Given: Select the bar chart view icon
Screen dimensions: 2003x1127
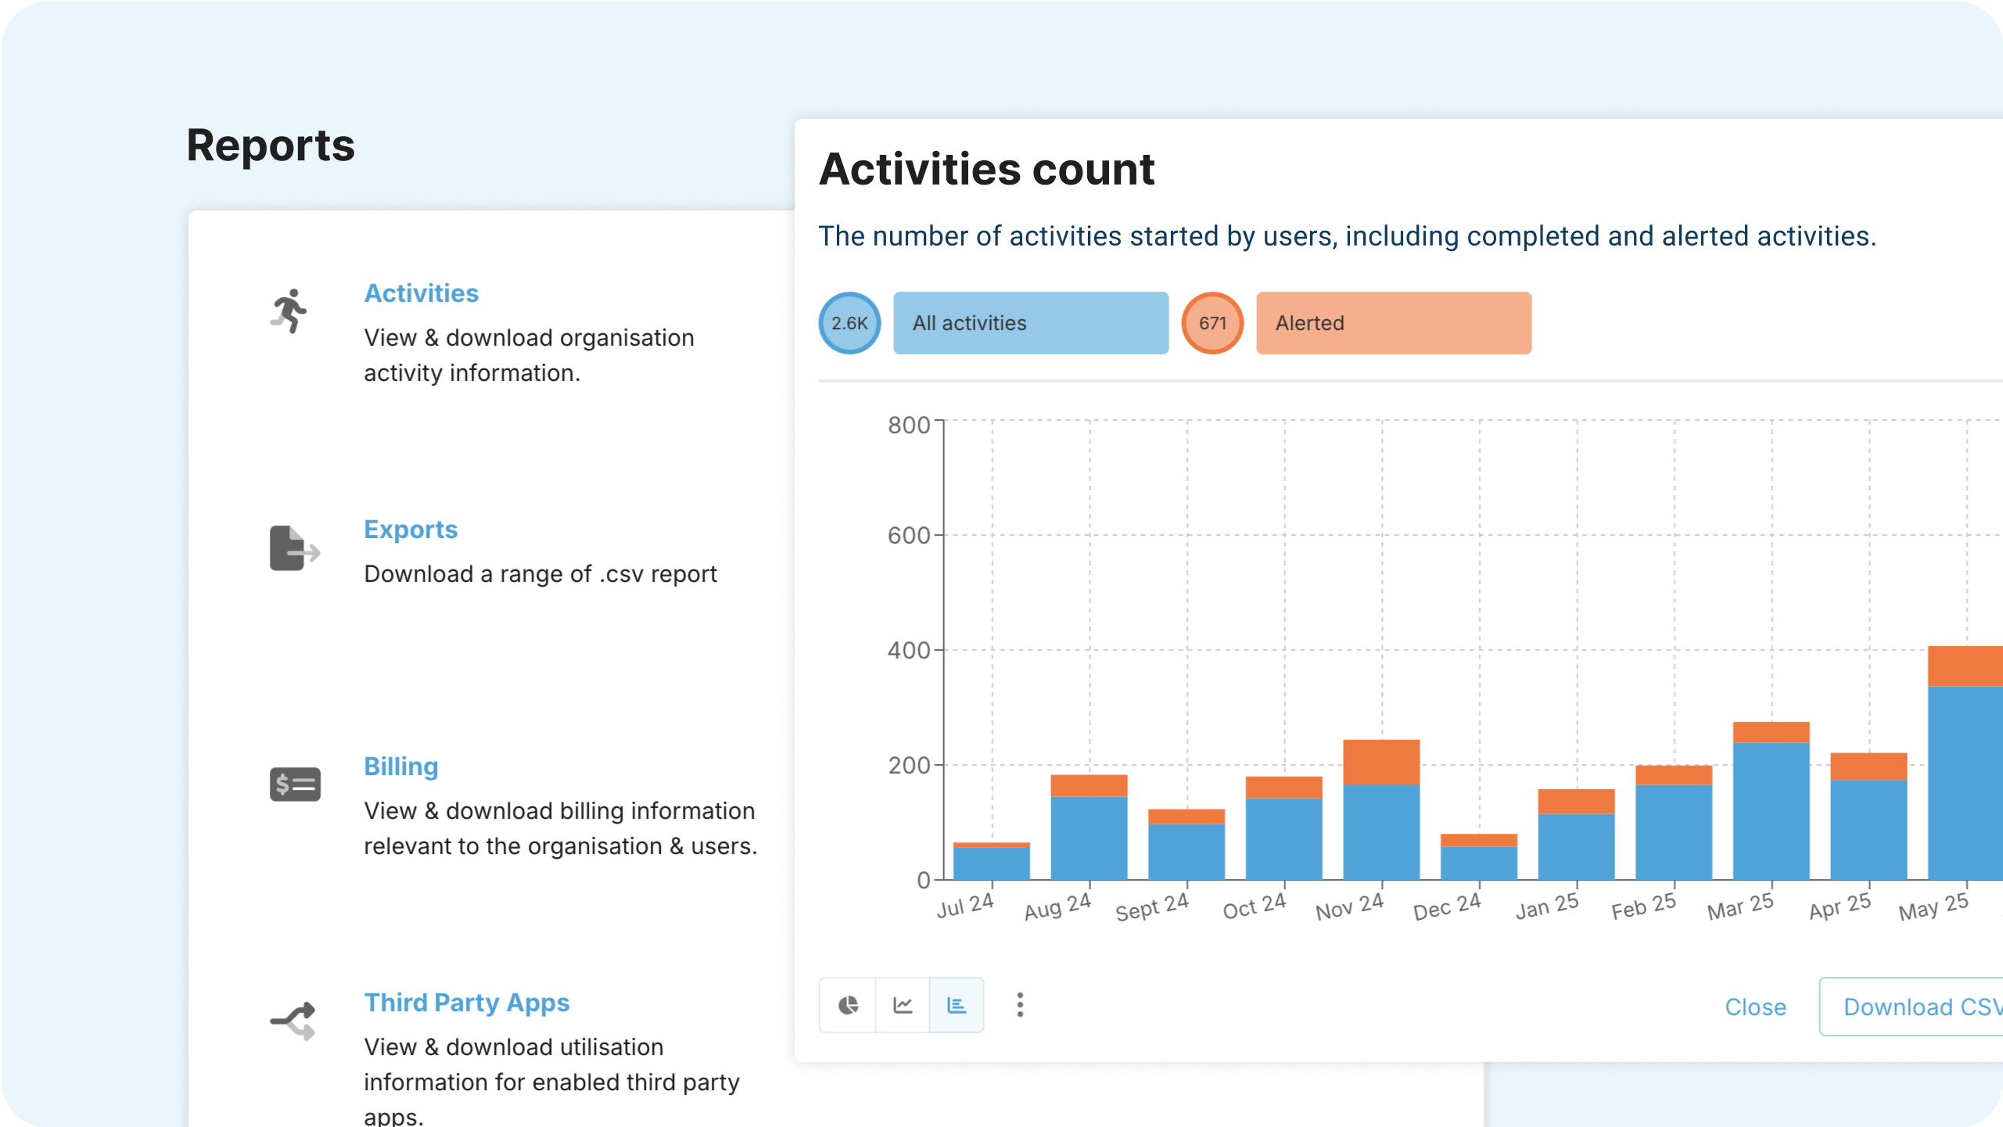Looking at the screenshot, I should (957, 1005).
